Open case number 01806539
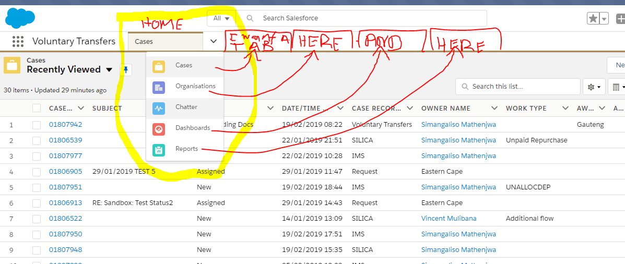The height and width of the screenshot is (264, 625). (65, 140)
